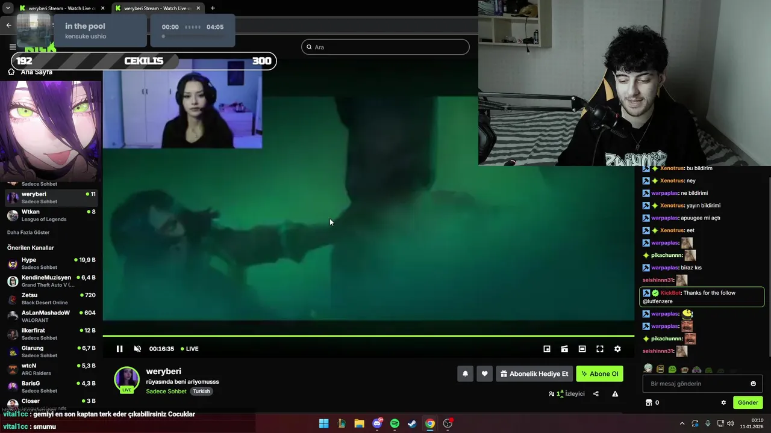Open weryberi channel avatar below player
Image resolution: width=771 pixels, height=433 pixels.
click(127, 379)
